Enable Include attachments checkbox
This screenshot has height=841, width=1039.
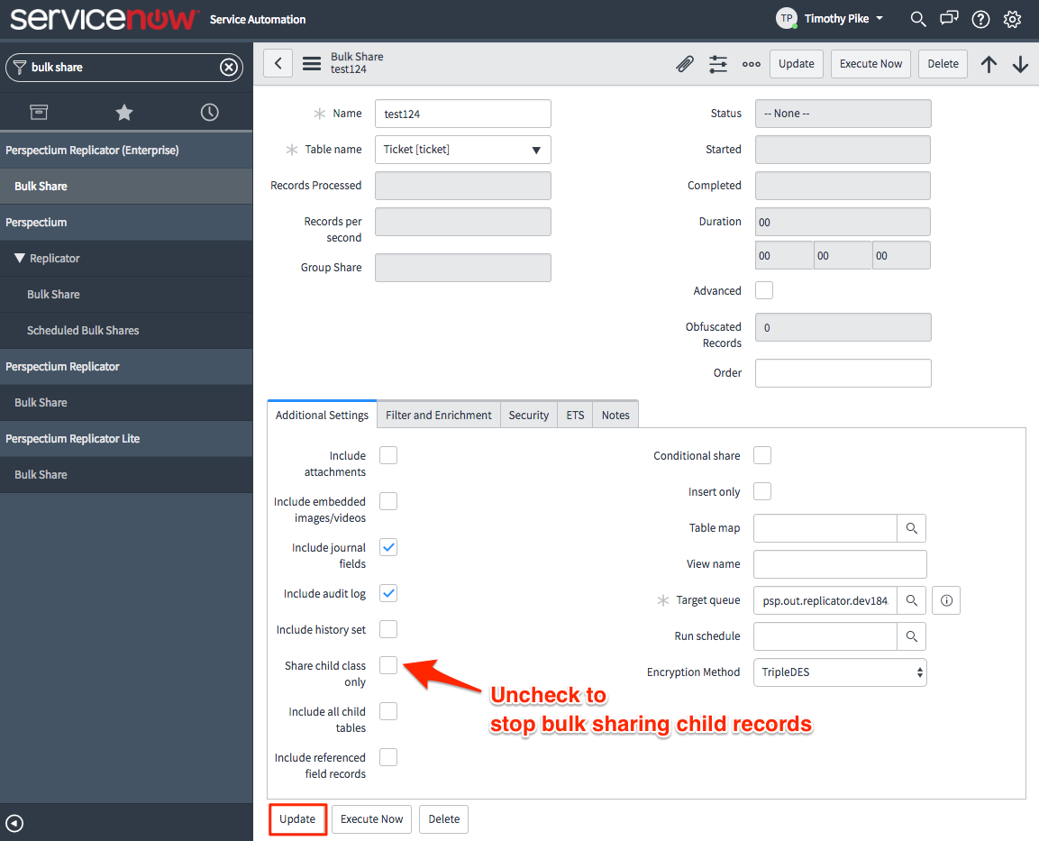click(388, 455)
